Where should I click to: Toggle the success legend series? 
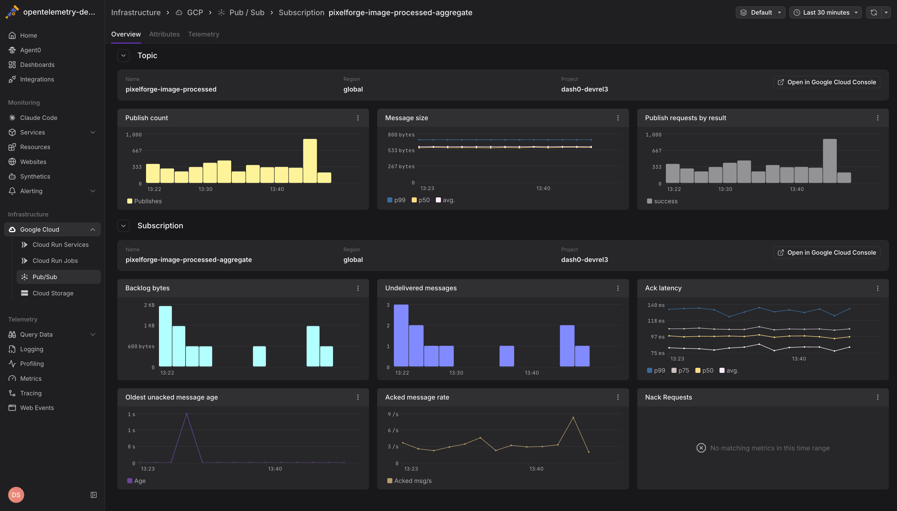click(662, 201)
